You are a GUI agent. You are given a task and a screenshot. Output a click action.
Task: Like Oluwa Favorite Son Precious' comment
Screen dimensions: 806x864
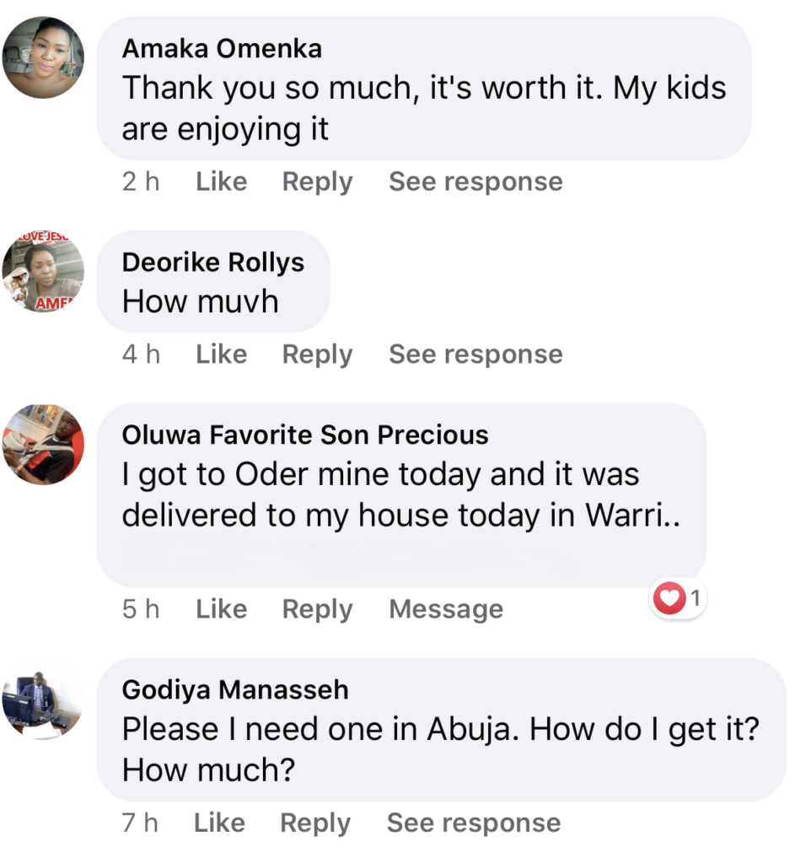point(221,609)
